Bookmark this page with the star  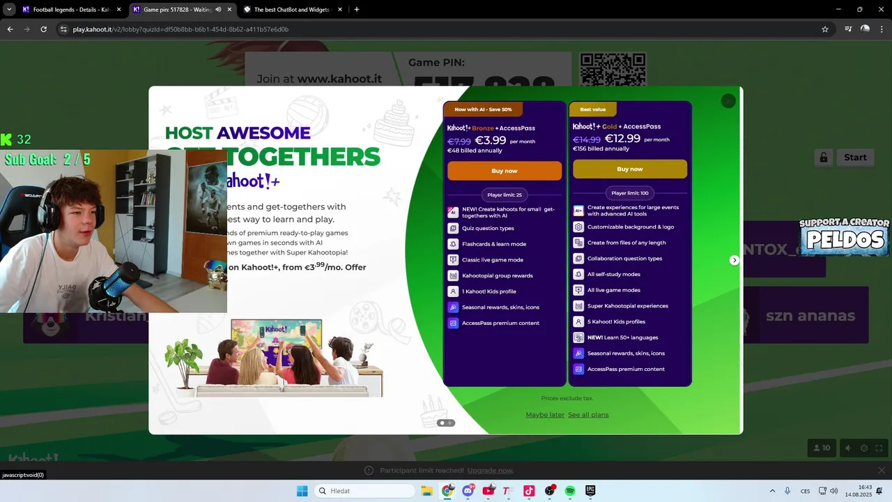coord(825,29)
